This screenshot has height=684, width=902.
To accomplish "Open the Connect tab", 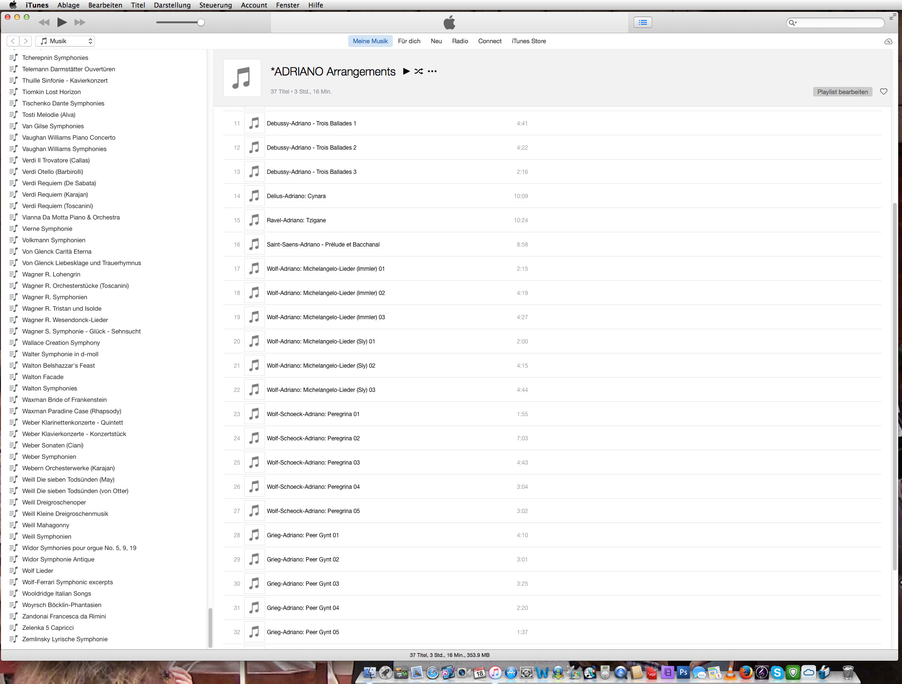I will (490, 41).
